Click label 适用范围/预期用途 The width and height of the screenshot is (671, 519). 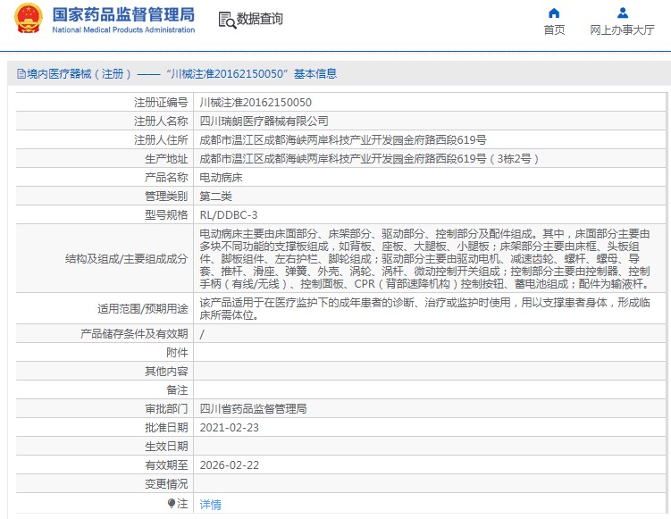[143, 308]
